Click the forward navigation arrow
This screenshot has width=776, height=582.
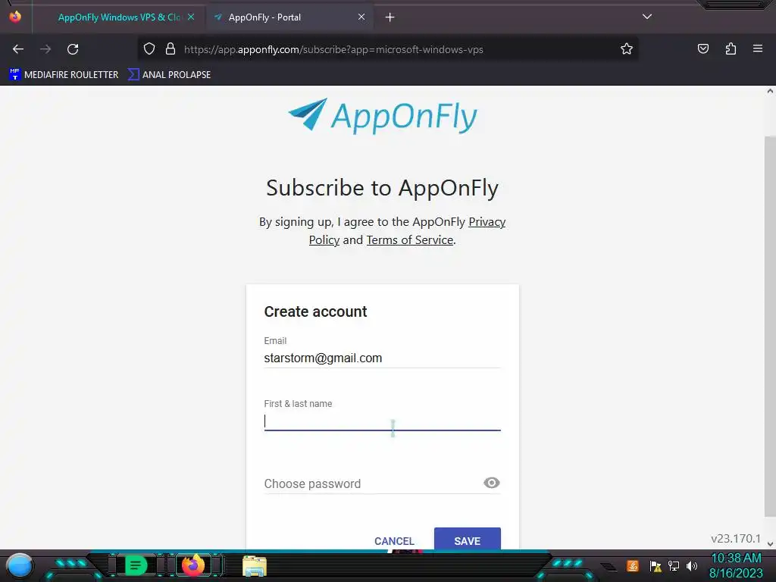pos(45,49)
